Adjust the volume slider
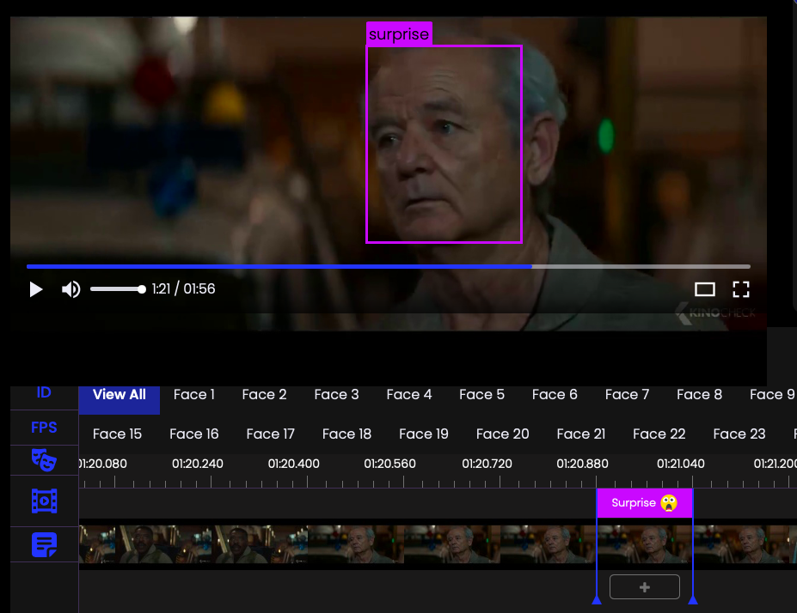The width and height of the screenshot is (797, 613). [119, 289]
